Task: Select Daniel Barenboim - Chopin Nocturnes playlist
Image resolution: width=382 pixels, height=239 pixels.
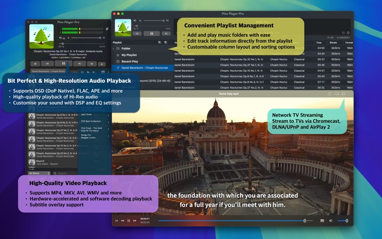Action: (x=143, y=68)
